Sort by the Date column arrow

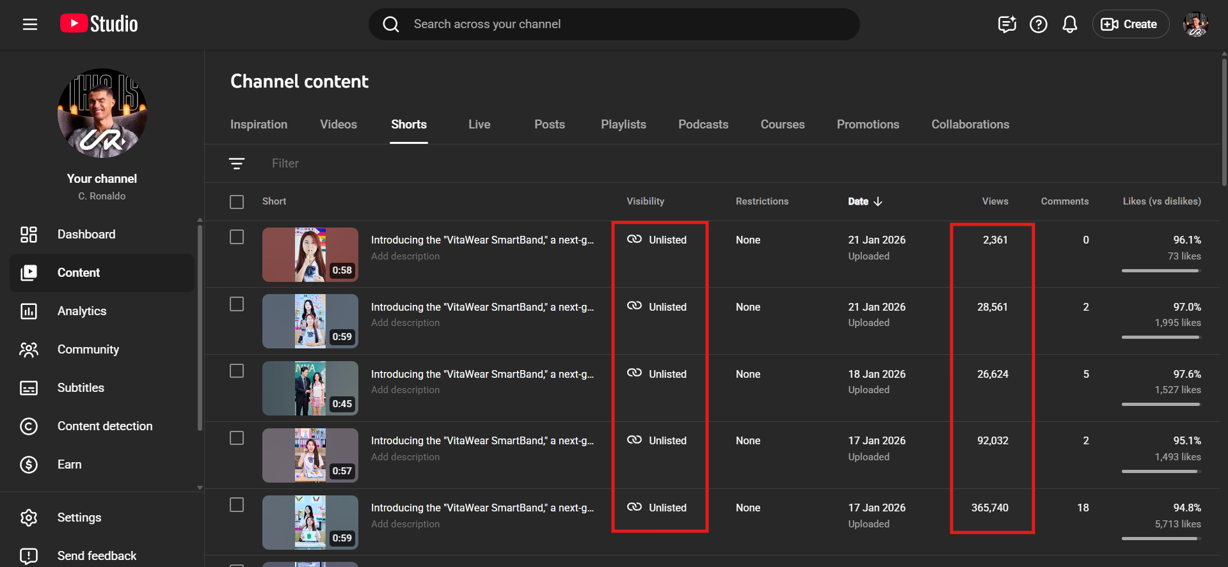[878, 201]
